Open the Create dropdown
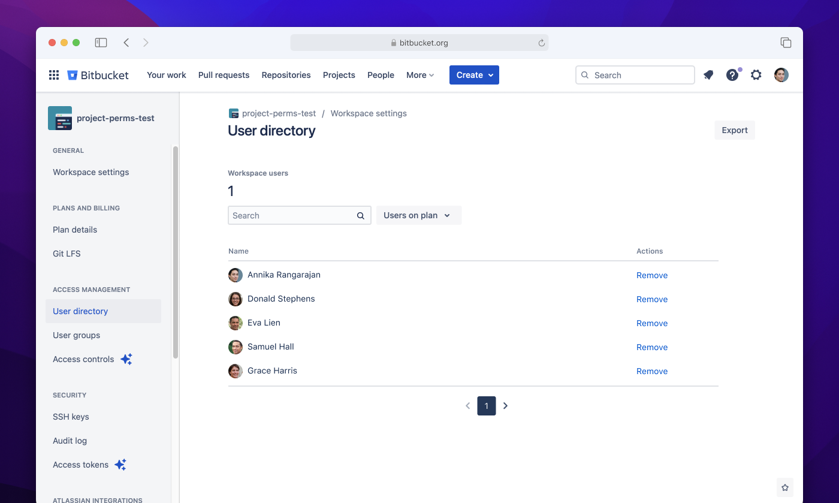The height and width of the screenshot is (503, 839). [x=474, y=74]
